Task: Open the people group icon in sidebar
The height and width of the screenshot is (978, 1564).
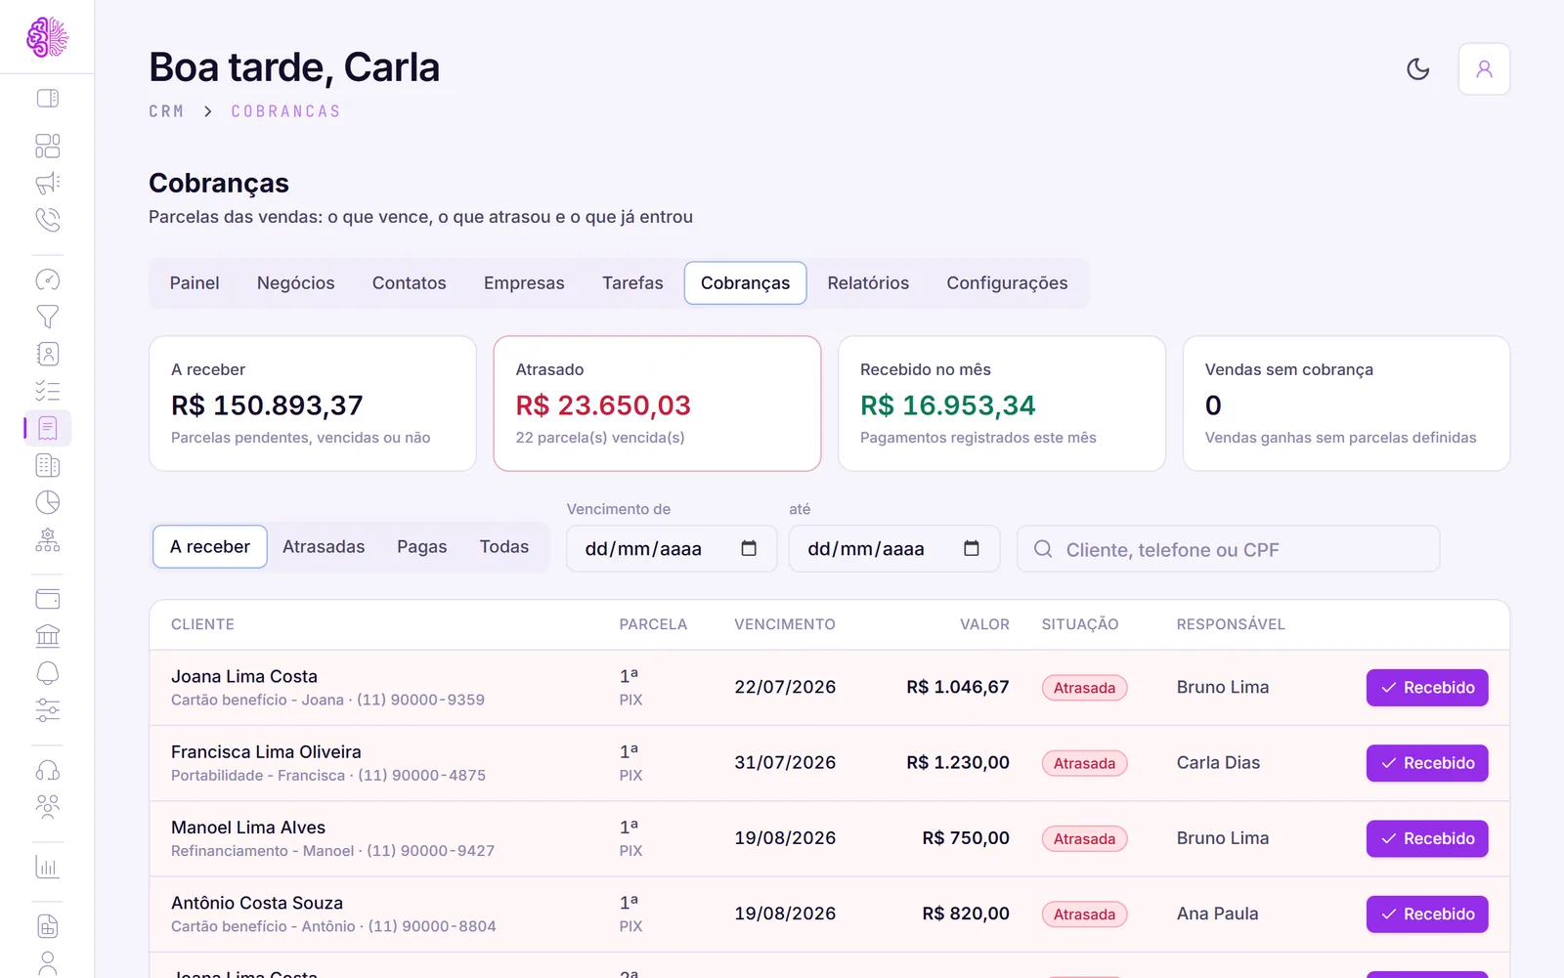Action: click(x=47, y=807)
